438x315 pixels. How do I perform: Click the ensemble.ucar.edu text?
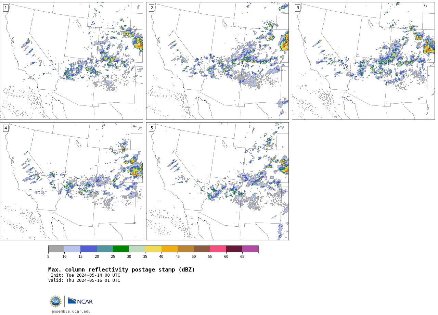pyautogui.click(x=71, y=312)
